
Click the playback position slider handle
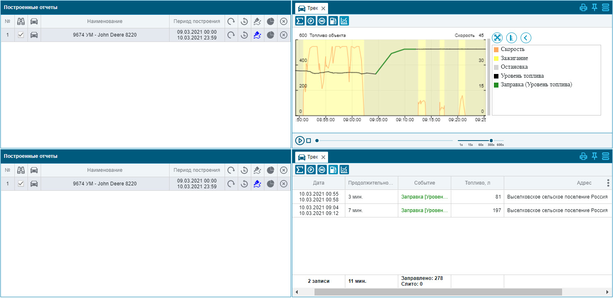(x=317, y=141)
